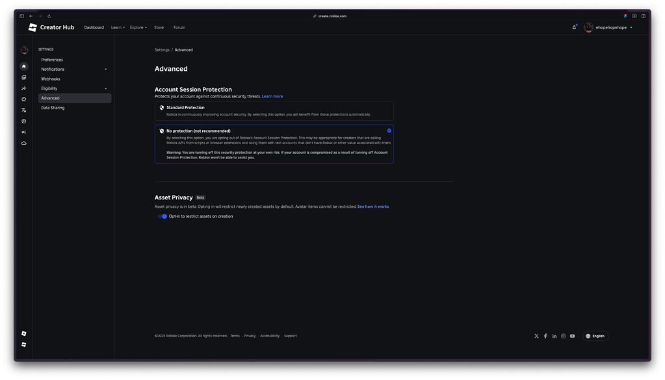
Task: Open the Dashboard tab in top navigation
Action: 94,27
